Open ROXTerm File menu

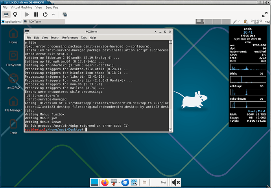point(29,38)
